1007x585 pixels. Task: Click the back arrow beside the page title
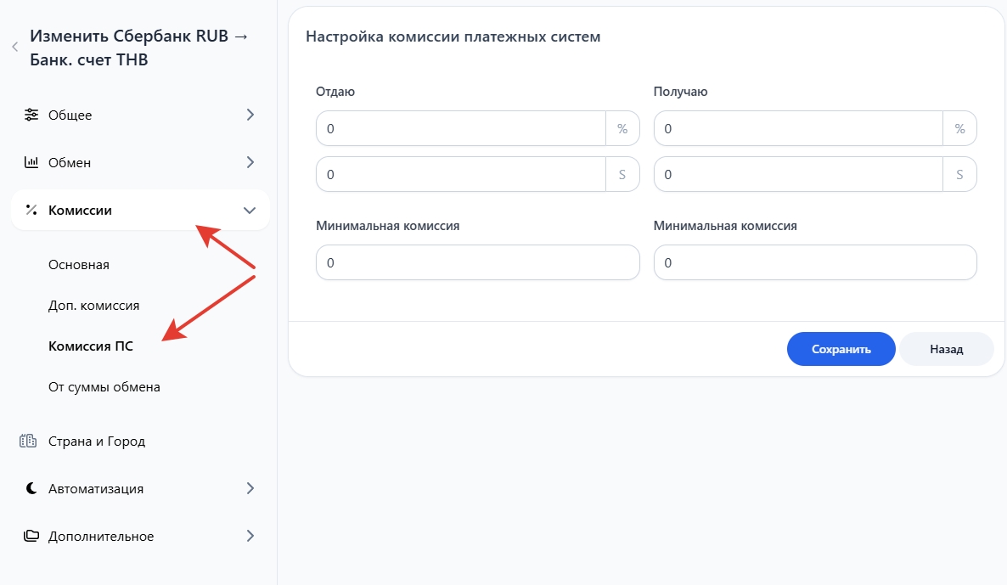click(14, 48)
